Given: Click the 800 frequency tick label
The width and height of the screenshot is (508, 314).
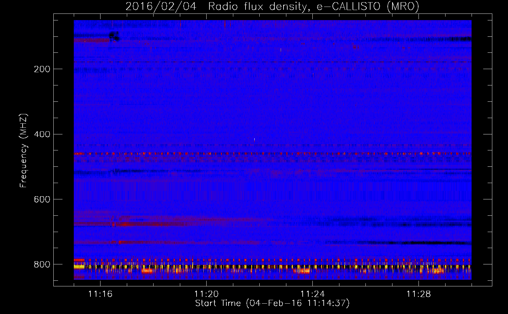Looking at the screenshot, I should point(42,264).
